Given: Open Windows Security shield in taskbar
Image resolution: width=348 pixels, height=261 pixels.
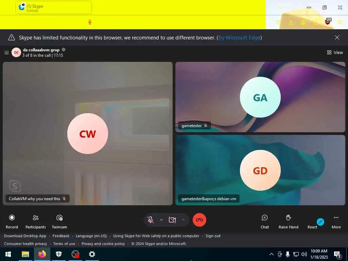Looking at the screenshot, I should pos(58,254).
